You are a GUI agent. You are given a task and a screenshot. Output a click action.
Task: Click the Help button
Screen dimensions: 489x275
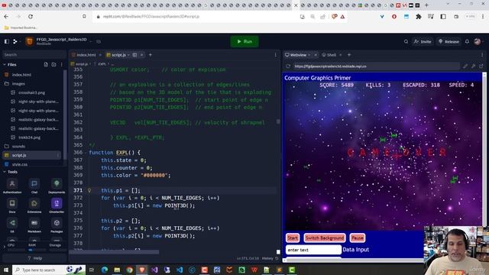click(34, 258)
